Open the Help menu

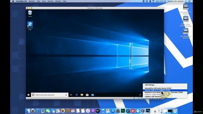pos(64,1)
